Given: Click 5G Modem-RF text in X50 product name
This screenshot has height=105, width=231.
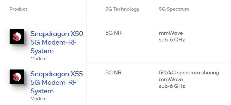Looking at the screenshot, I should tap(54, 43).
